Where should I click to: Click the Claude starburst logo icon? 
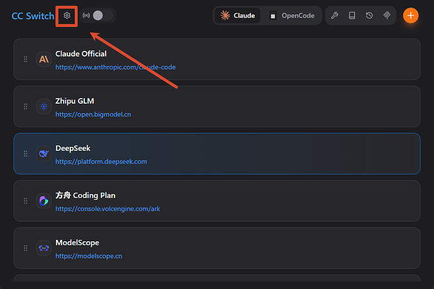[225, 16]
